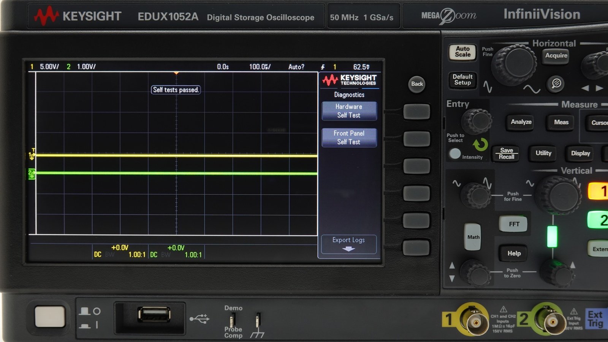Click the channel 1 DC coupling indicator
The width and height of the screenshot is (608, 342).
98,255
